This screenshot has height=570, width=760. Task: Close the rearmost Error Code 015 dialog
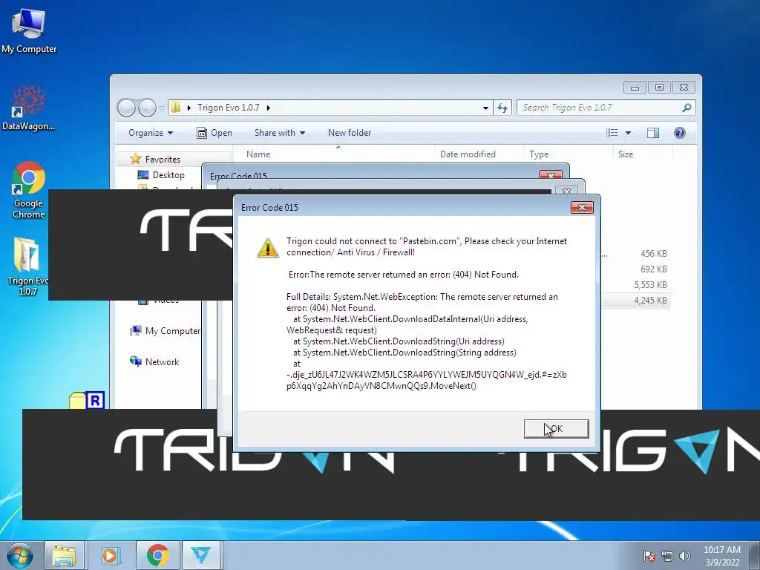click(551, 174)
